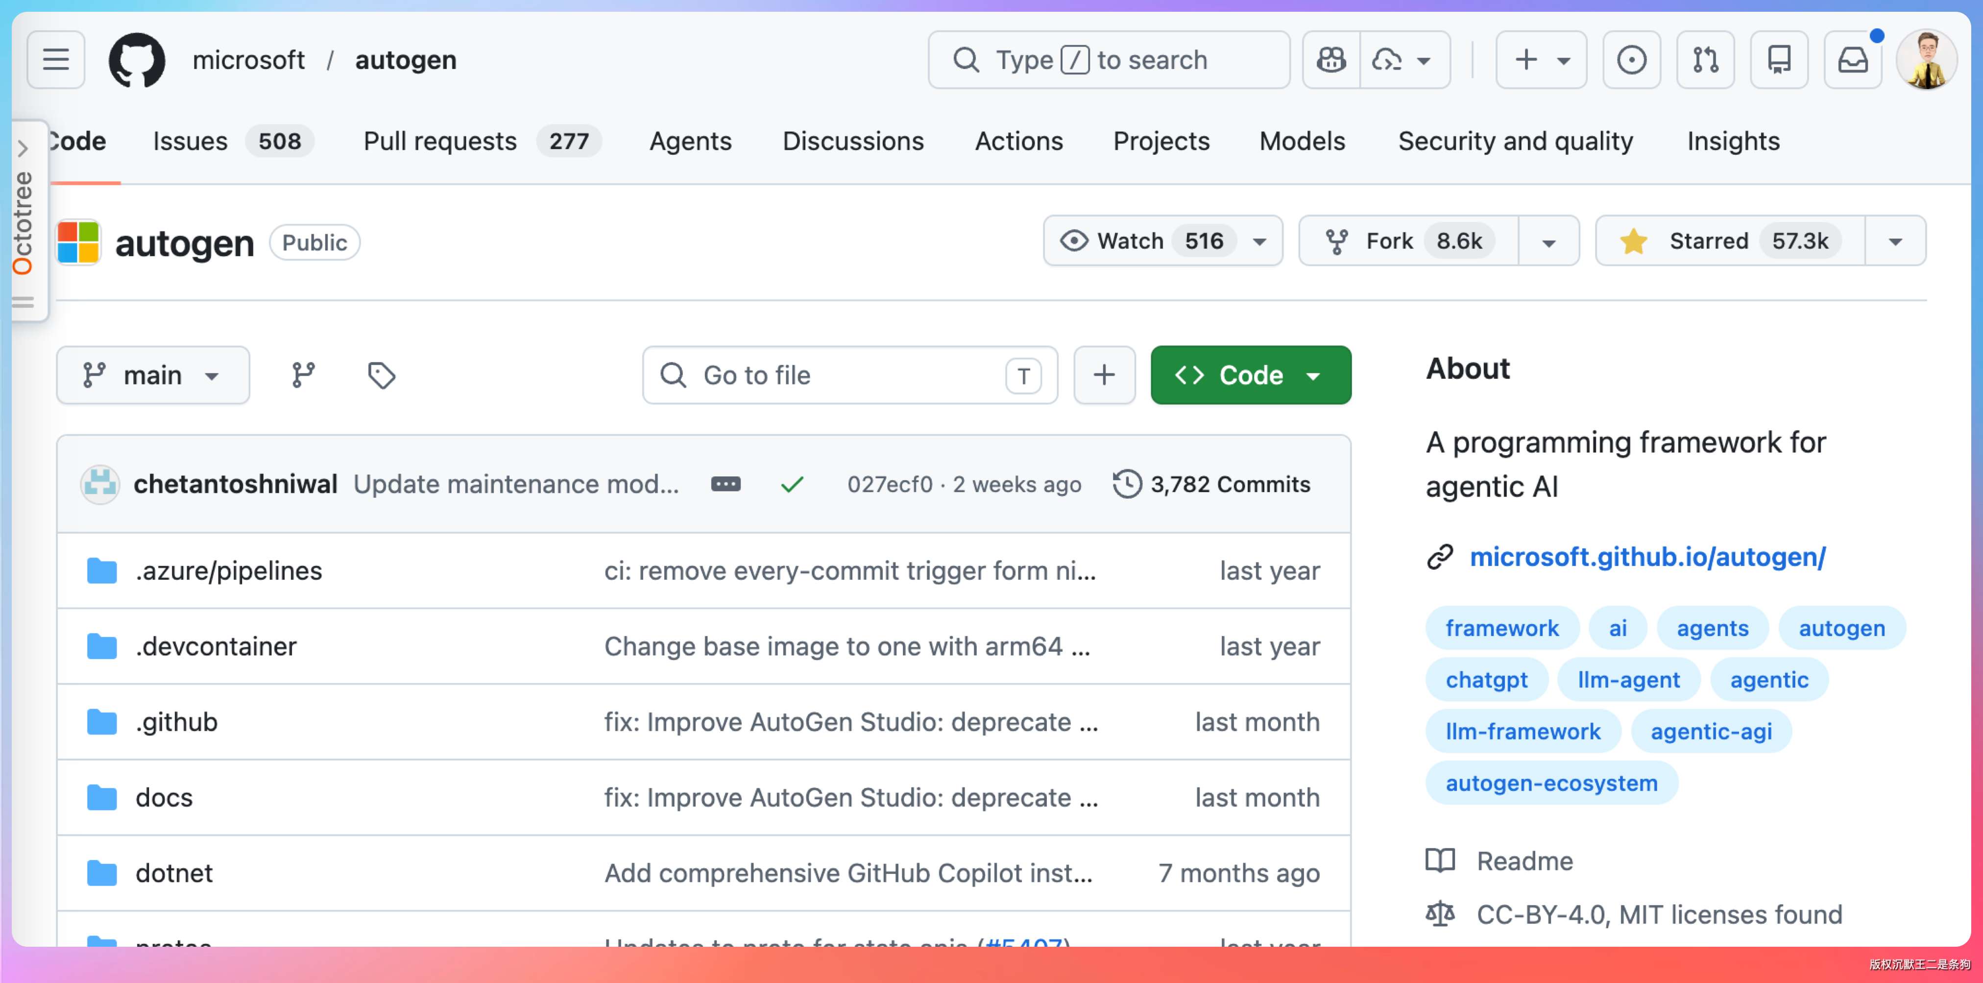
Task: Open the main branch dropdown
Action: [152, 375]
